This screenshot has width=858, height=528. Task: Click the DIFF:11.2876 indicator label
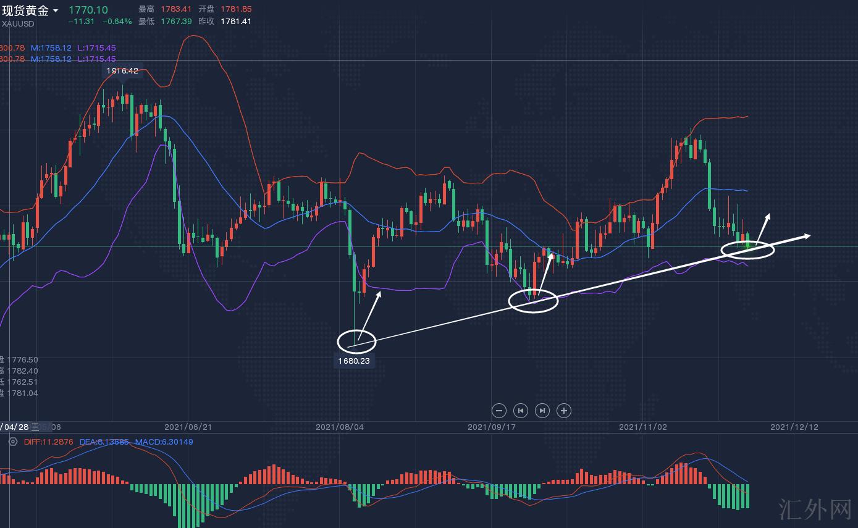coord(48,442)
